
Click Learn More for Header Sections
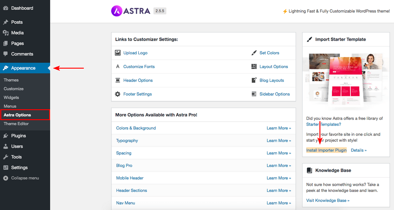pyautogui.click(x=279, y=191)
